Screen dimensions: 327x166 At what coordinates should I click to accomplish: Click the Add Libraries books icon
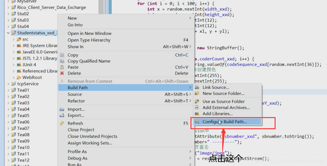click(x=197, y=114)
